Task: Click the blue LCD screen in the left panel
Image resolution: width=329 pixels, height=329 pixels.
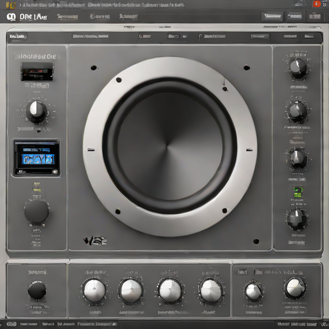Action: tap(37, 157)
